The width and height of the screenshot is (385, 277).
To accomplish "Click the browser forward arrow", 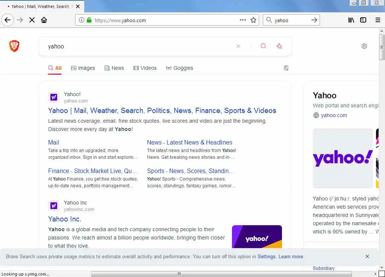I will tap(20, 20).
